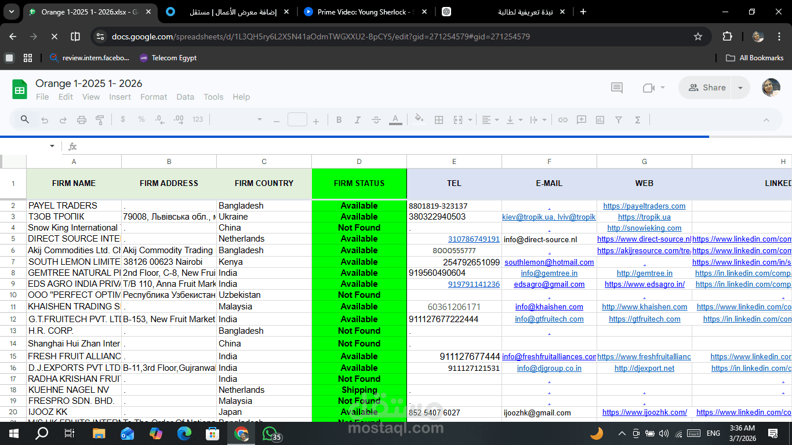The width and height of the screenshot is (792, 445).
Task: Click the Insert chart icon
Action: (600, 120)
